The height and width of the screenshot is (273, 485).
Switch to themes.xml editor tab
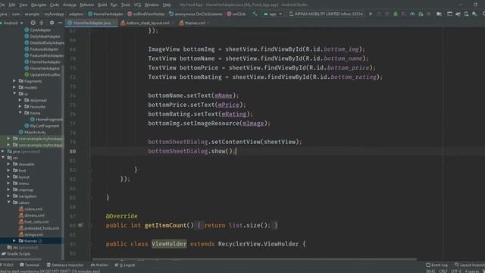(194, 23)
